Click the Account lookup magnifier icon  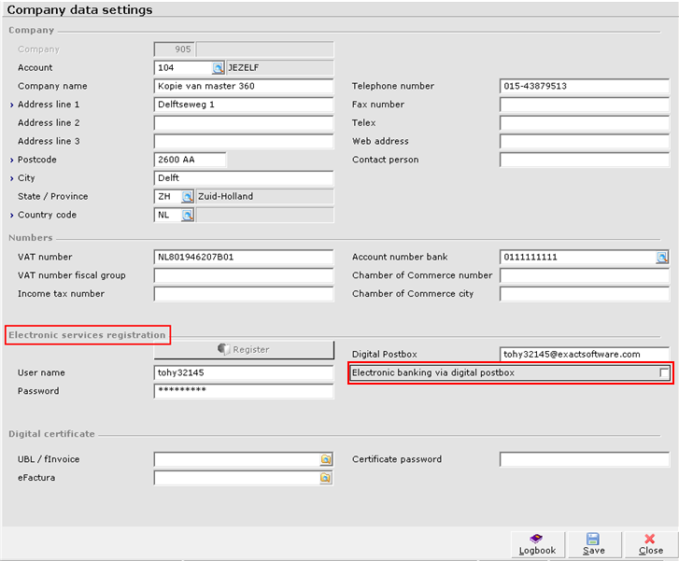[218, 67]
